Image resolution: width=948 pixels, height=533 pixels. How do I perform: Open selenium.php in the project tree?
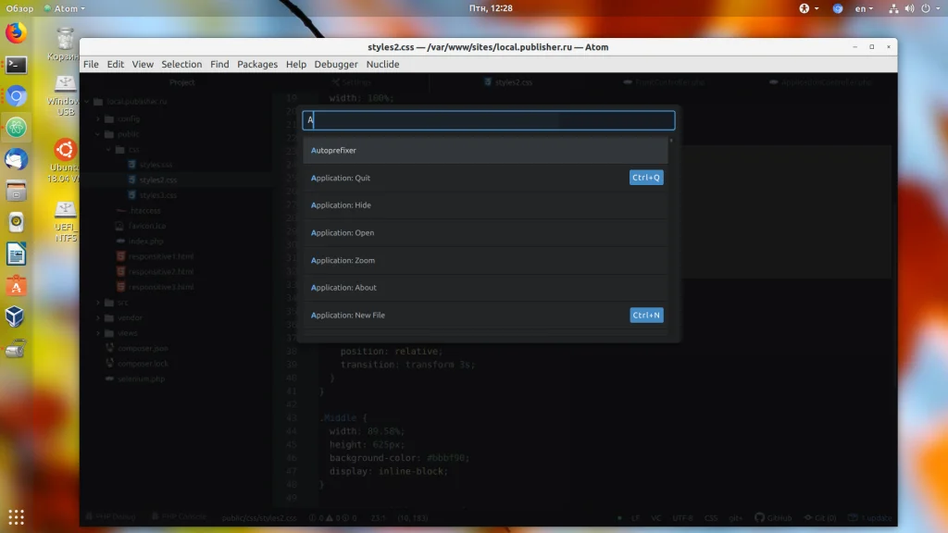141,378
